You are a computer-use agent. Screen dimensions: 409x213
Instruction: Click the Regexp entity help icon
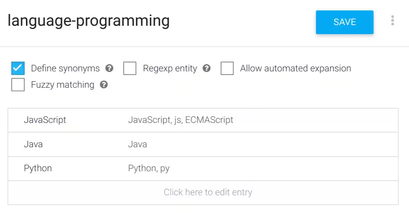207,69
